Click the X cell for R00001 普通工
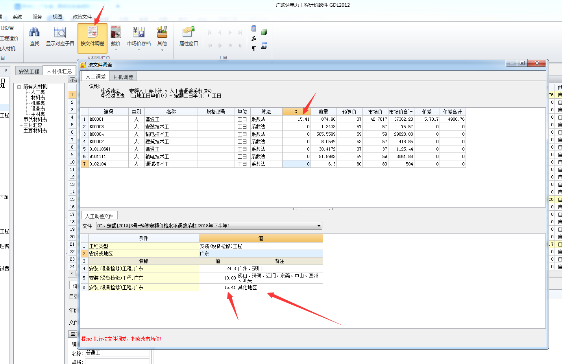 (296, 119)
